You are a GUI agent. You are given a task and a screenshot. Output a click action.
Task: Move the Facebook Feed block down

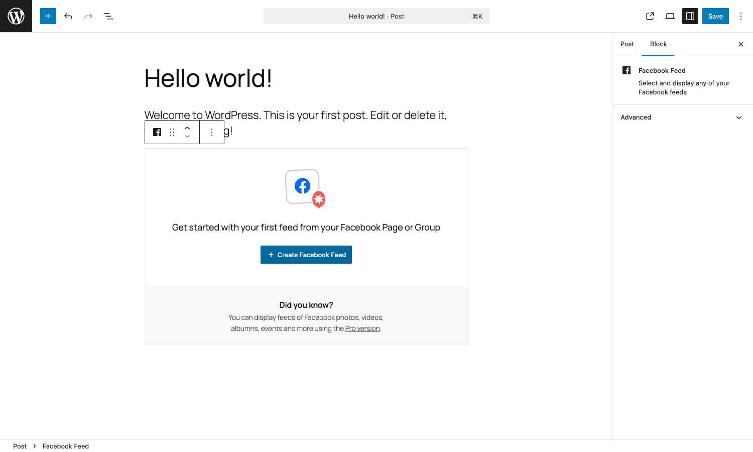(x=187, y=136)
